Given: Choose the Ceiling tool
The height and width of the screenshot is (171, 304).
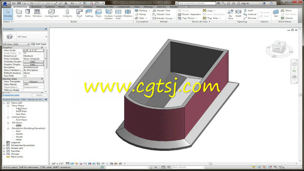Looking at the screenshot, I should click(x=89, y=14).
